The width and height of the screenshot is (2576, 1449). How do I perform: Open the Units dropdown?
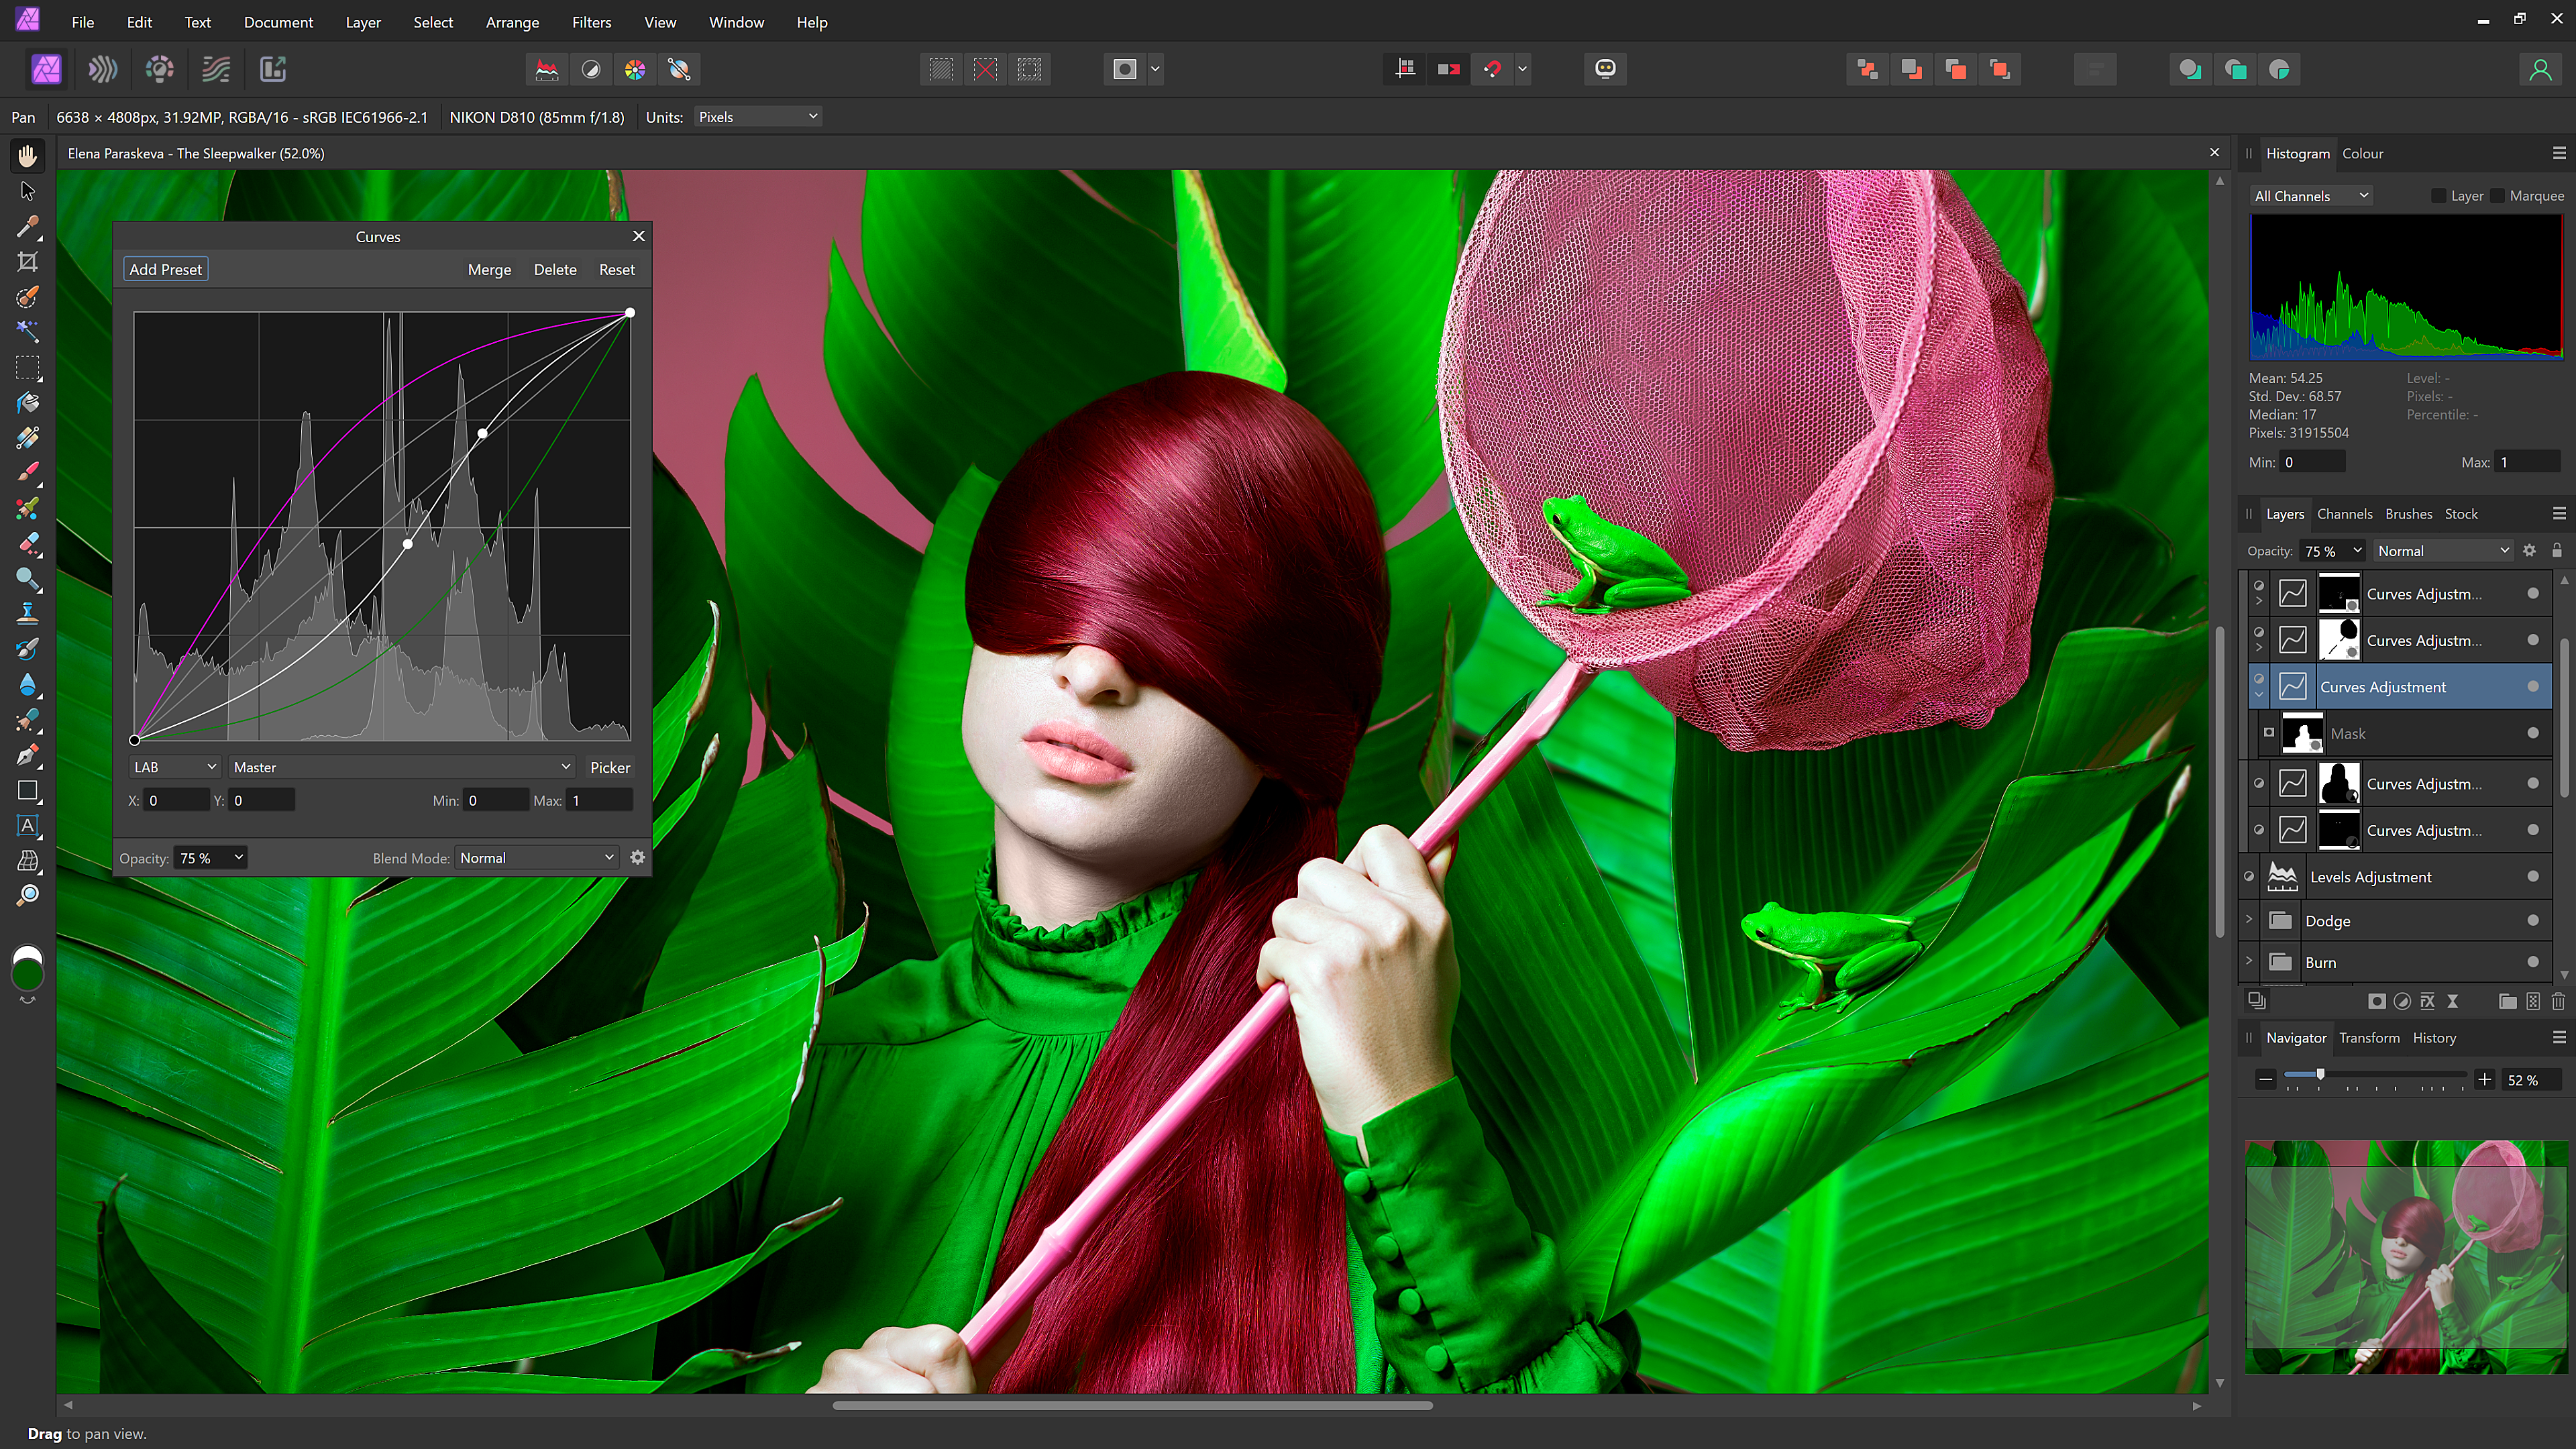pyautogui.click(x=758, y=117)
